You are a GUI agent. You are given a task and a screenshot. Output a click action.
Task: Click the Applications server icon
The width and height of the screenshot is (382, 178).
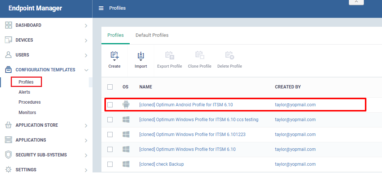click(9, 140)
